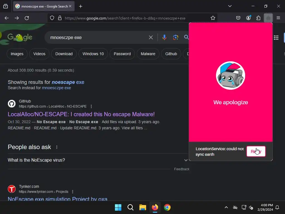Open the list all tabs chevron
This screenshot has width=285, height=214.
click(230, 6)
